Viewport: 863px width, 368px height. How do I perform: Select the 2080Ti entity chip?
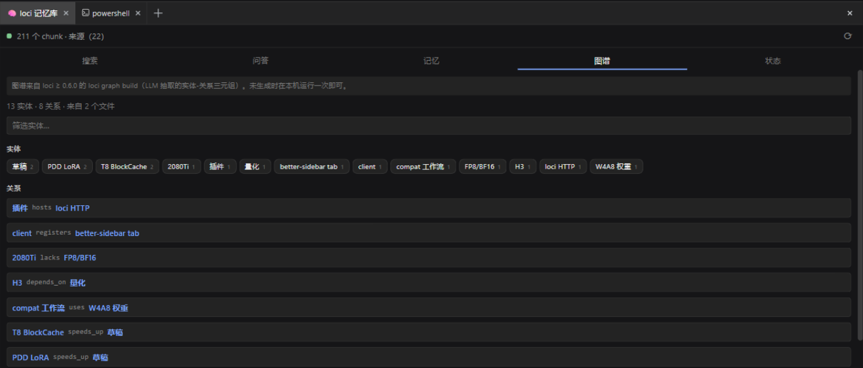click(181, 167)
